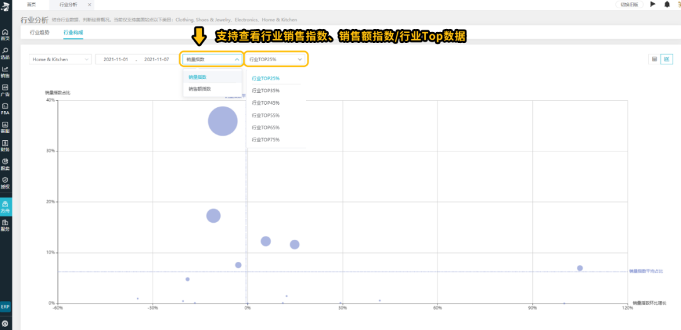Choose 行业TOP55% option in list
The width and height of the screenshot is (681, 330).
tap(265, 115)
